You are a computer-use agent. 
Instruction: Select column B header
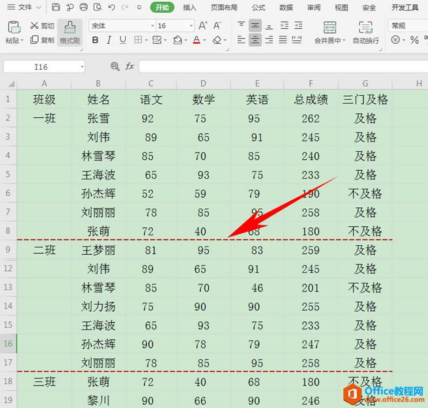coord(98,83)
